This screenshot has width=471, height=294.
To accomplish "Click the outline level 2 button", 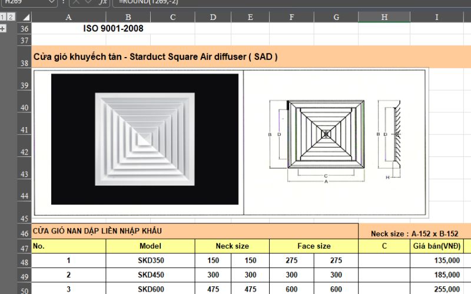I will 11,17.
